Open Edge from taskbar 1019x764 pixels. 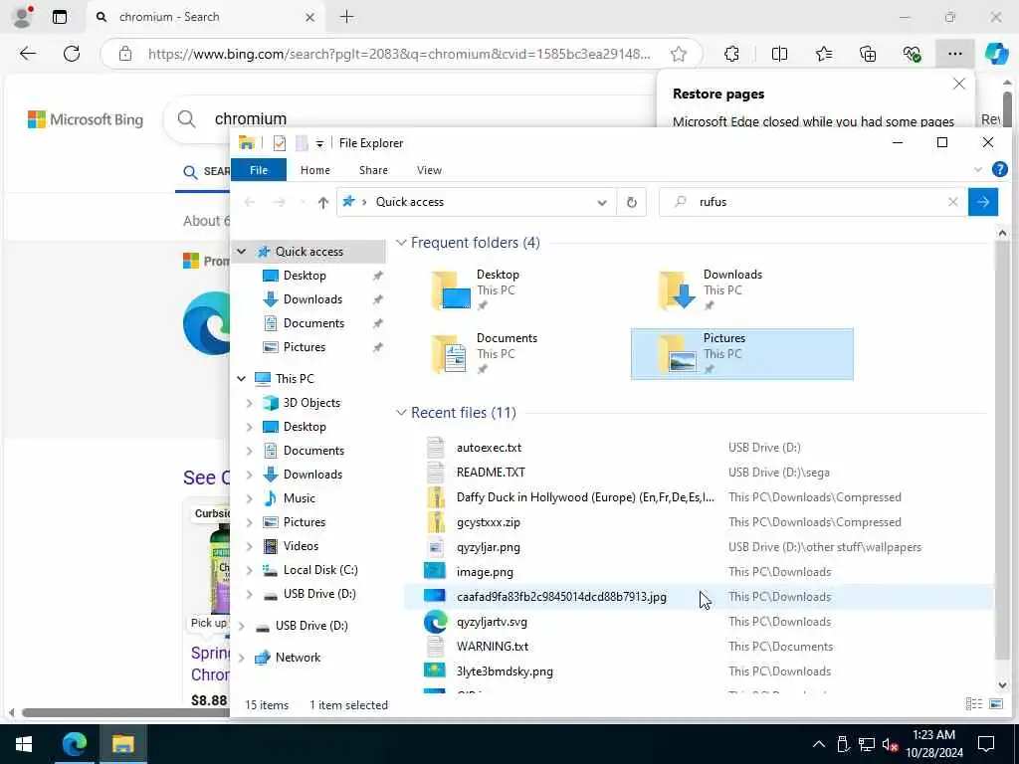click(x=74, y=744)
